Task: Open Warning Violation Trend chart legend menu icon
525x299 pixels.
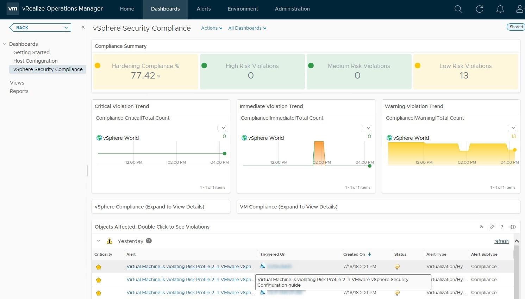Action: click(512, 128)
